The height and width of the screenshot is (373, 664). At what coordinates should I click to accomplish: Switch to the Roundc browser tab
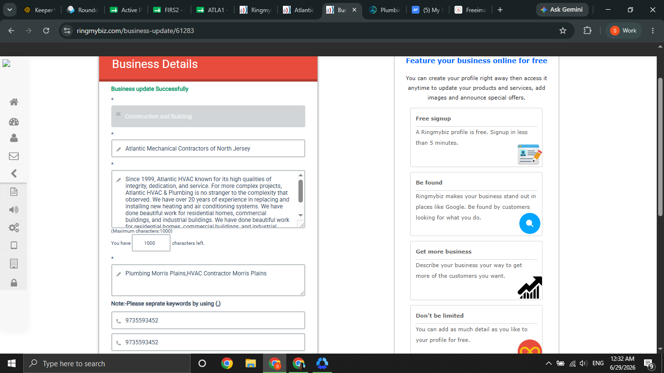coord(82,10)
